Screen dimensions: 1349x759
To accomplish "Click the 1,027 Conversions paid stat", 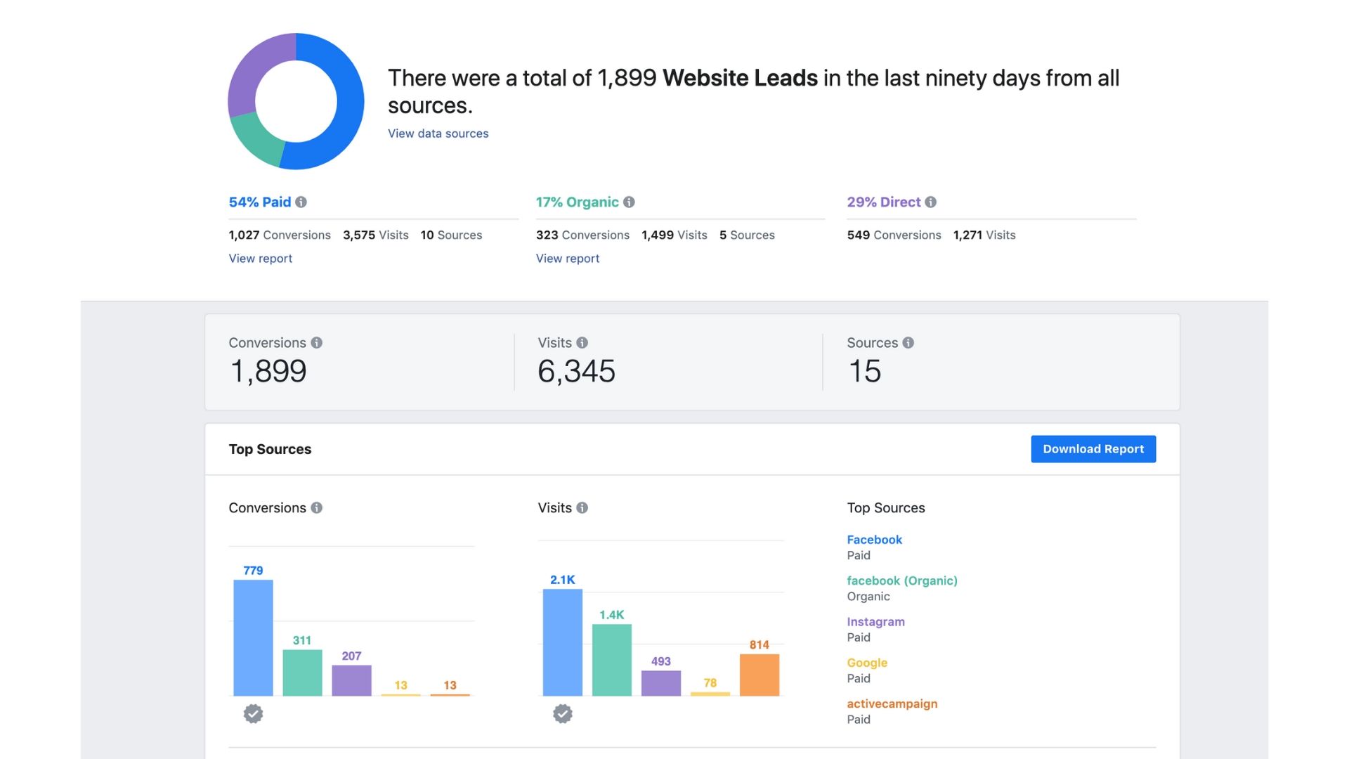I will [280, 235].
